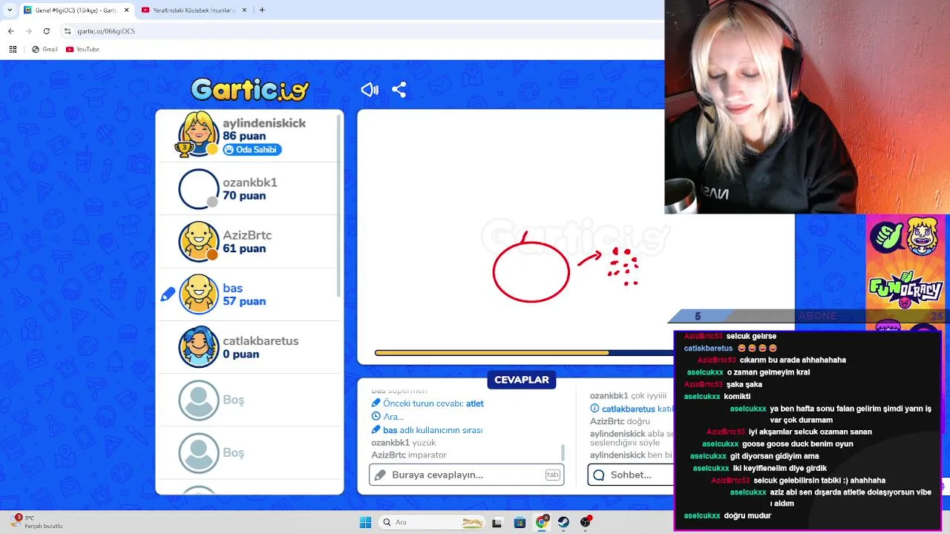Viewport: 950px width, 534px height.
Task: Open Microsoft Store from taskbar
Action: [x=520, y=522]
